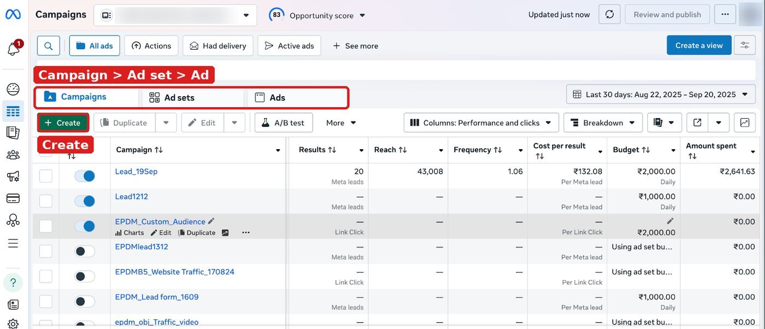Viewport: 765px width, 329px height.
Task: Check the box for Lead1212 row
Action: (x=46, y=201)
